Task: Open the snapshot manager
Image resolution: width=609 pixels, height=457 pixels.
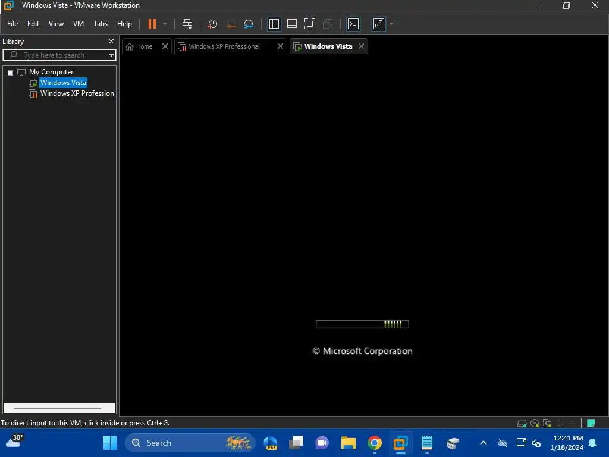Action: click(249, 24)
